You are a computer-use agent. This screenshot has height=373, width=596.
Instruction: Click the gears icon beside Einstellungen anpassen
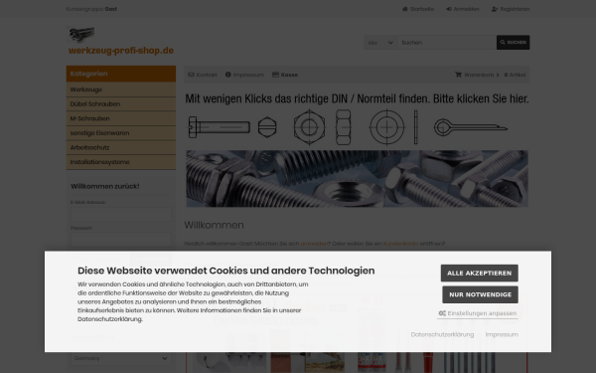pyautogui.click(x=442, y=313)
